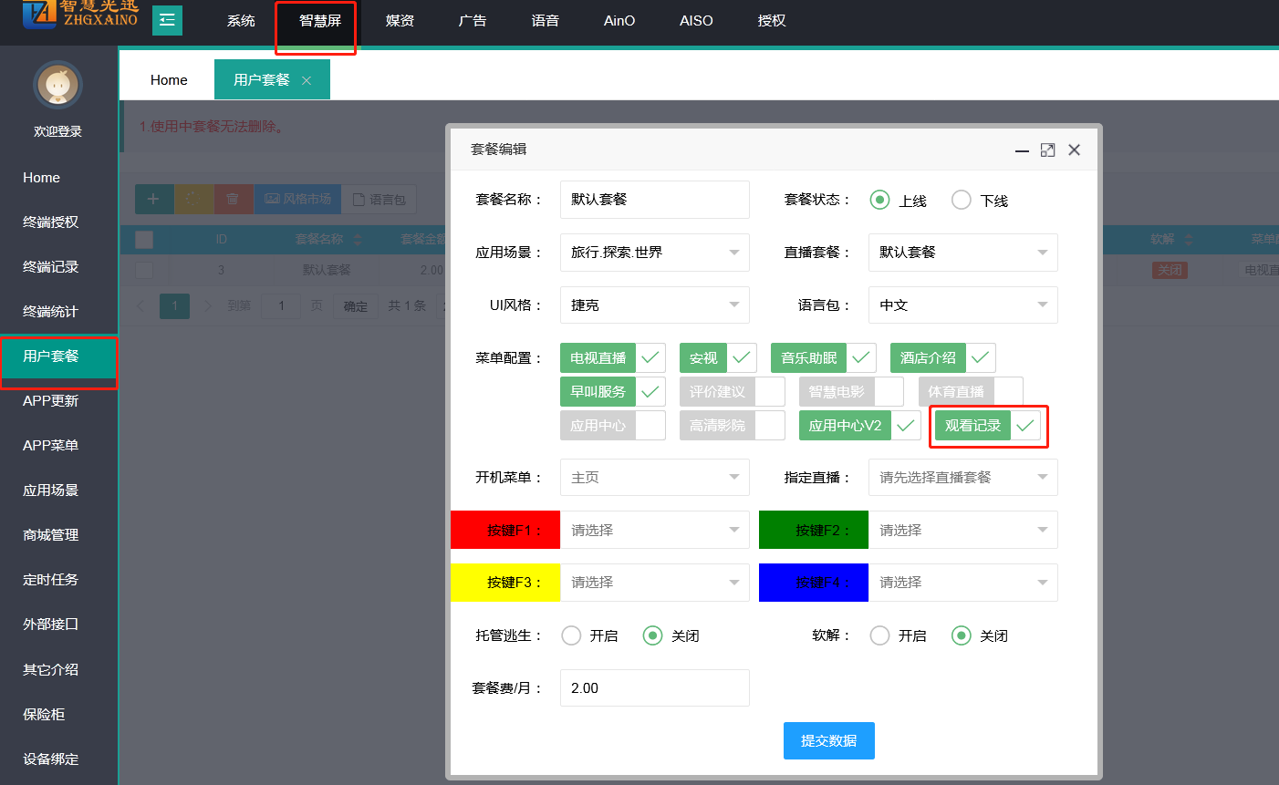
Task: Click the 语言包 toolbar button
Action: pyautogui.click(x=380, y=199)
